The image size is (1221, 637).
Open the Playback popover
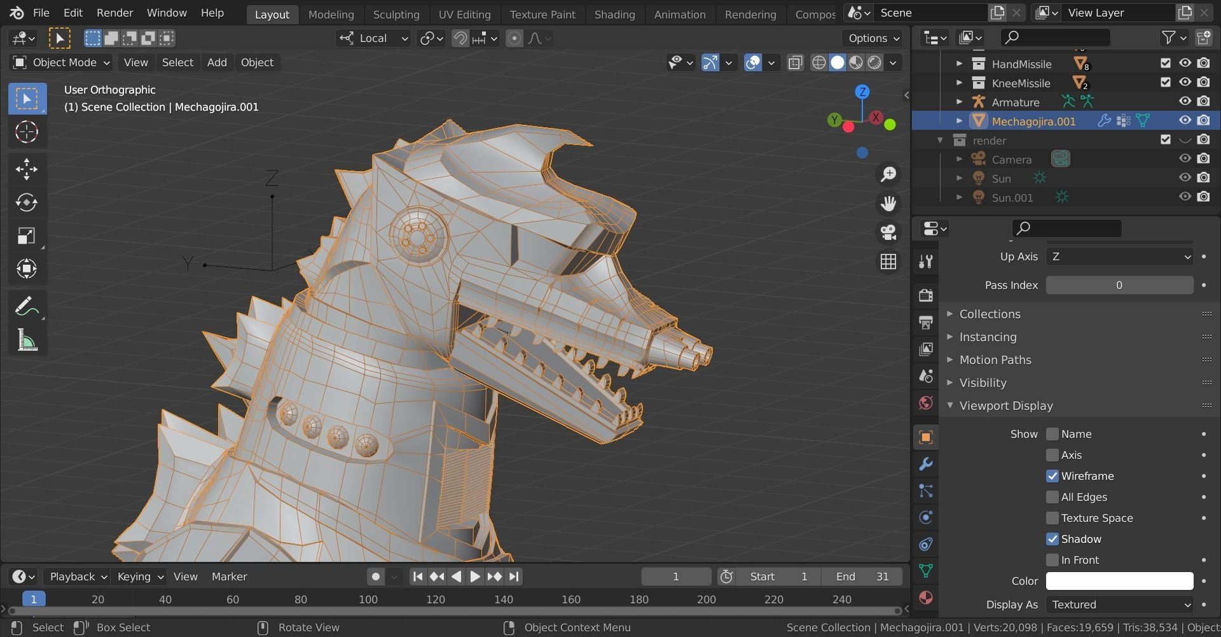(x=78, y=577)
